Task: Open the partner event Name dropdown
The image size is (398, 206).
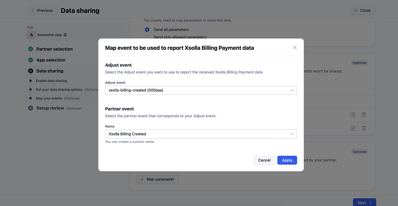Action: [x=201, y=134]
